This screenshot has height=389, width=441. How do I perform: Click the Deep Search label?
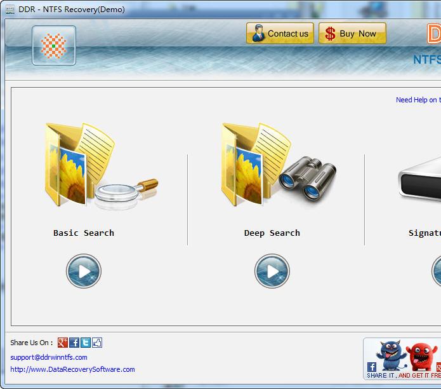click(x=272, y=233)
